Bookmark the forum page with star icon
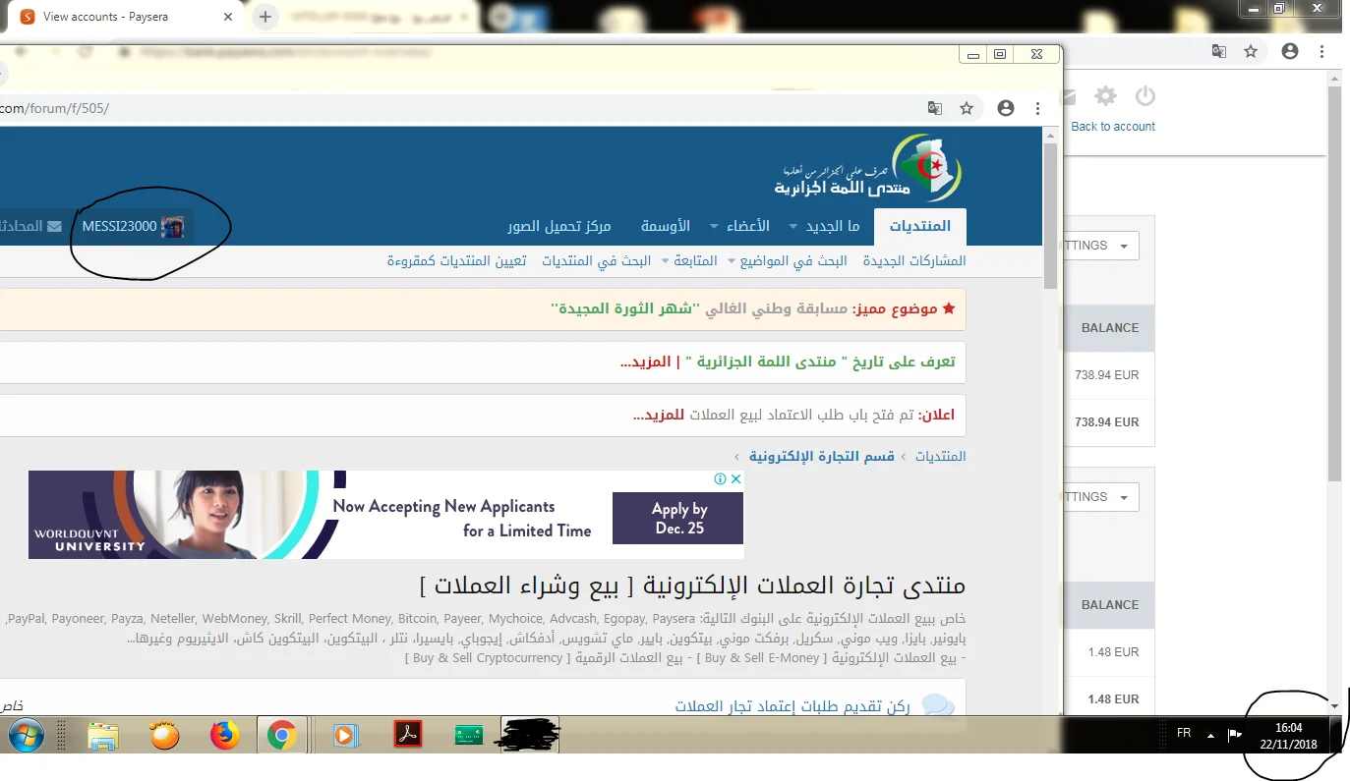Screen dimensions: 1350x781 click(x=967, y=108)
